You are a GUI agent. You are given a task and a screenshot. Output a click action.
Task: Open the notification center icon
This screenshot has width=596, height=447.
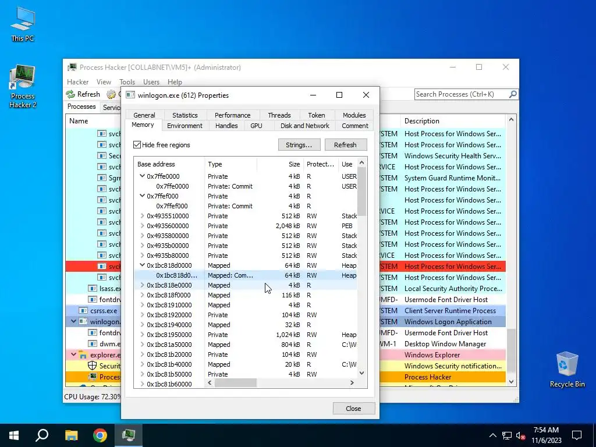pos(577,435)
